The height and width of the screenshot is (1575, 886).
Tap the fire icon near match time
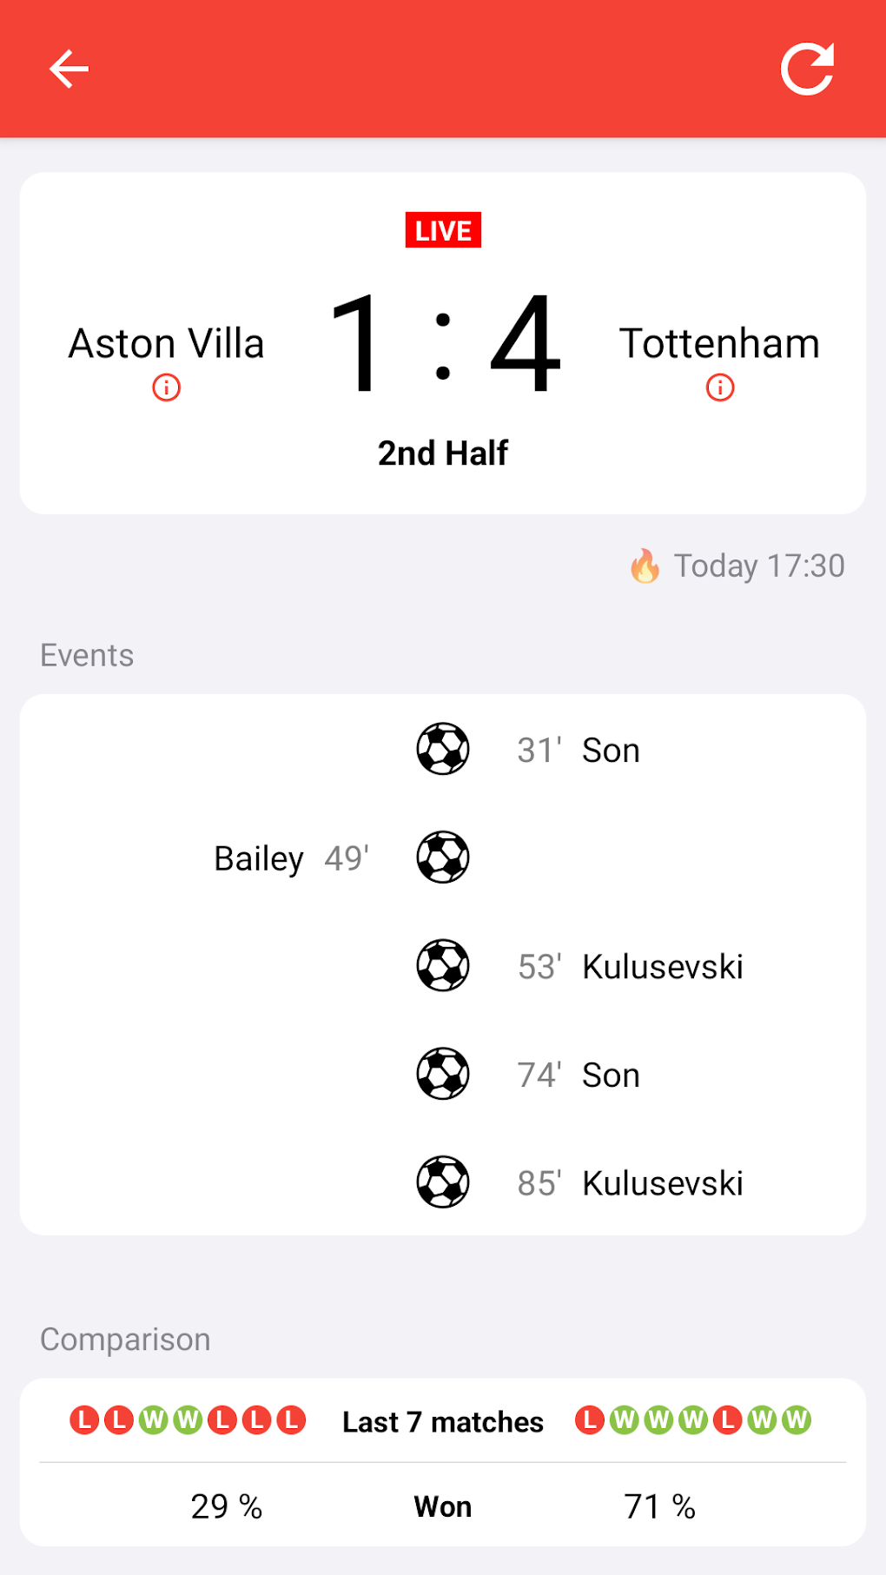coord(645,566)
